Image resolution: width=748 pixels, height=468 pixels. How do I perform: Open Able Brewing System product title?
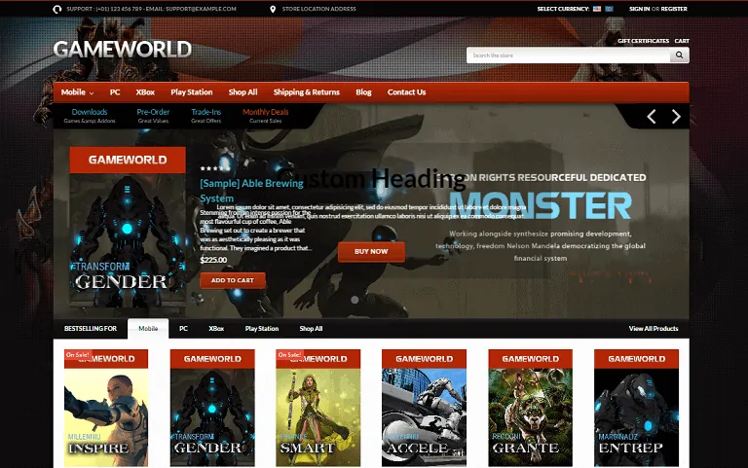[251, 191]
